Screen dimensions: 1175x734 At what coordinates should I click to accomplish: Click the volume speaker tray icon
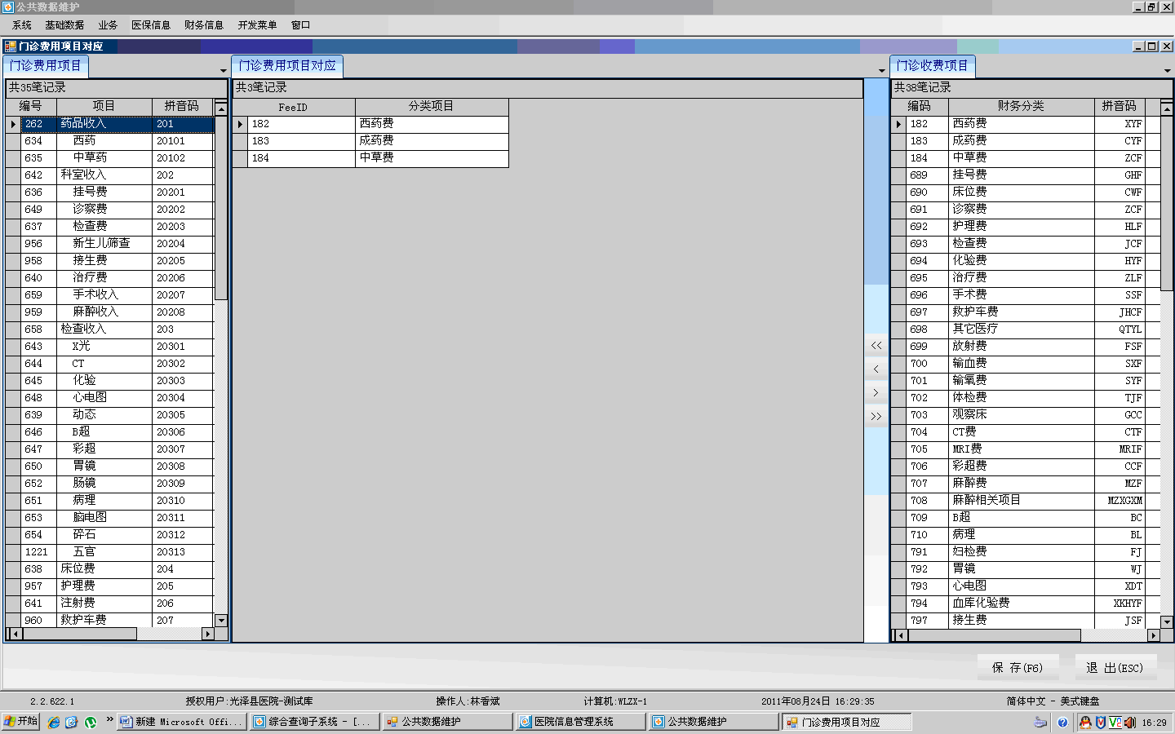[1130, 722]
